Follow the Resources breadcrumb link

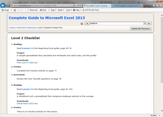click(x=32, y=28)
